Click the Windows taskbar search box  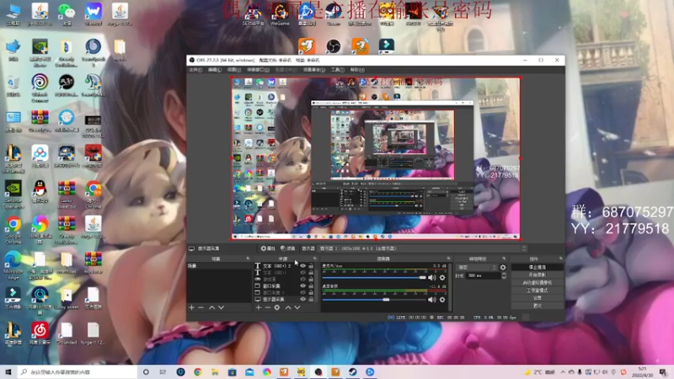coord(78,372)
